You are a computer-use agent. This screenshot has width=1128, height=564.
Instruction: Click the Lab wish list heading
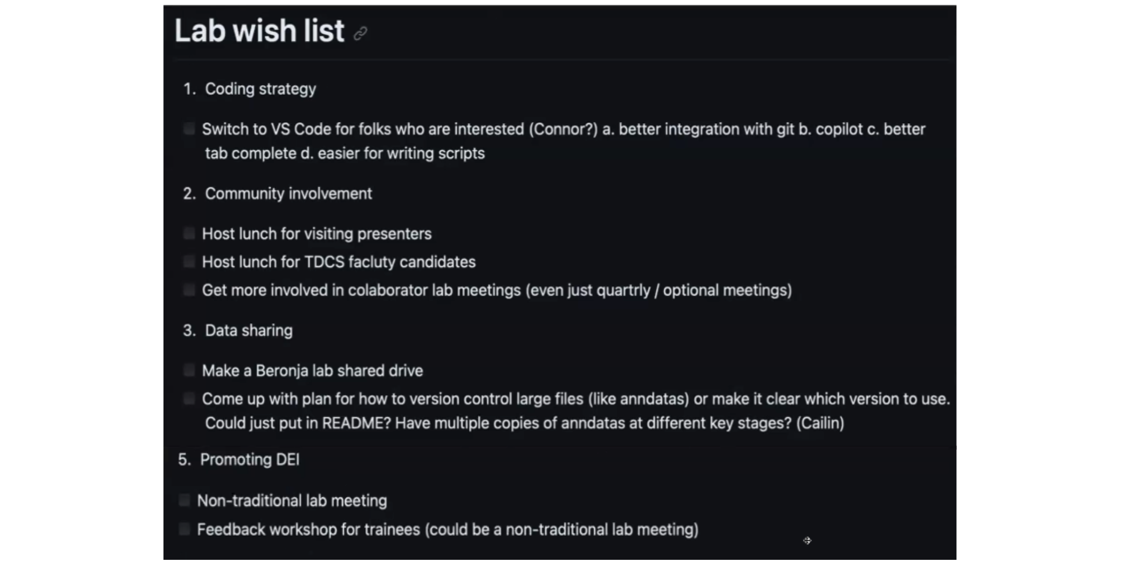click(260, 30)
